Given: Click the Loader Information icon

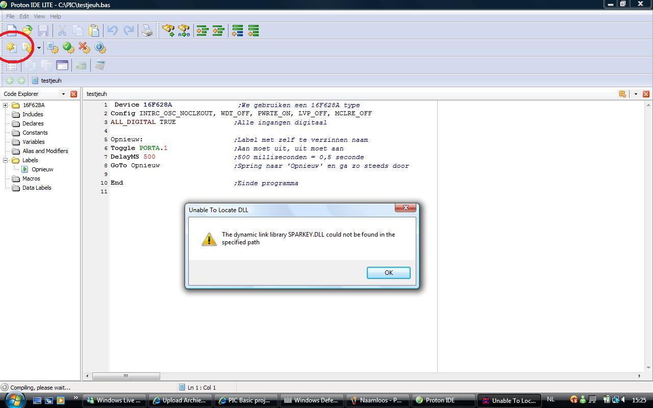Looking at the screenshot, I should click(x=100, y=48).
